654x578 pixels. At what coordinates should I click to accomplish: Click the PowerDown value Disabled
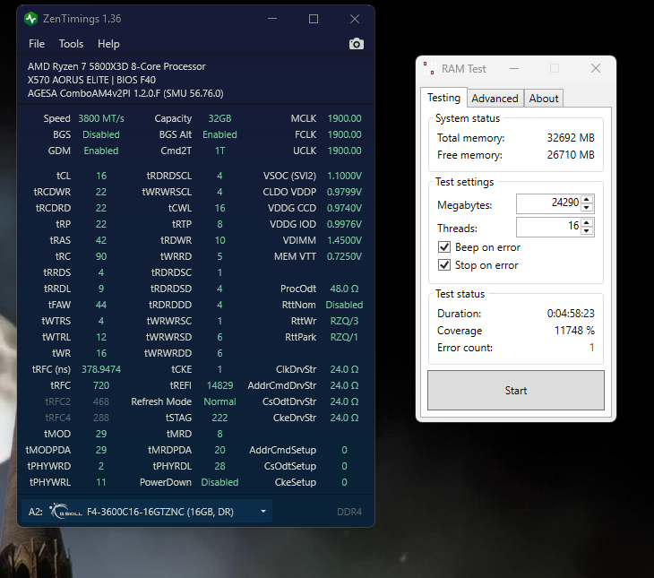(219, 482)
